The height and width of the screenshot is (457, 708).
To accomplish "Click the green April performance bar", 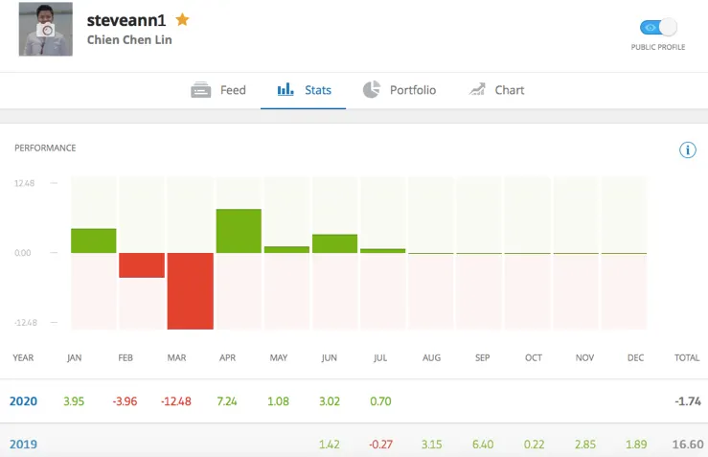I will coord(239,231).
